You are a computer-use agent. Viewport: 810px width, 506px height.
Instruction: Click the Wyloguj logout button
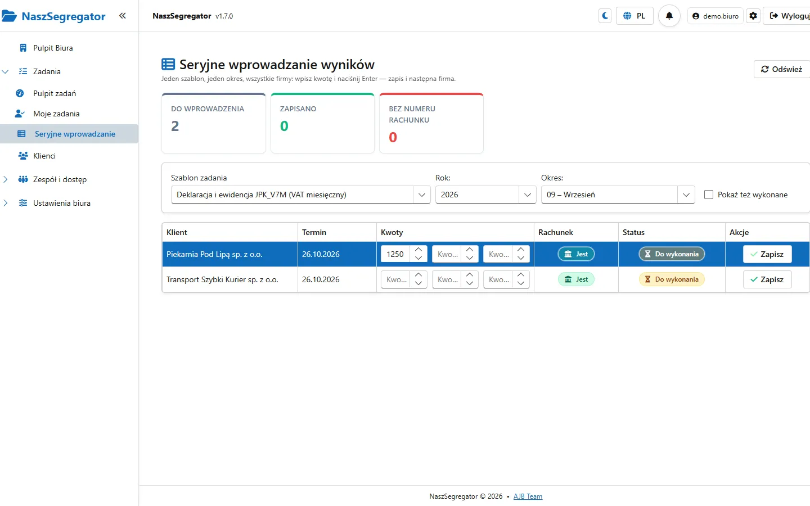coord(787,16)
